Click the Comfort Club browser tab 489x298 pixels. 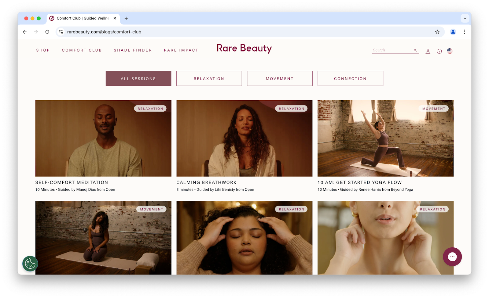coord(83,18)
